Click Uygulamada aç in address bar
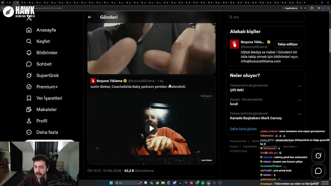 point(290,8)
